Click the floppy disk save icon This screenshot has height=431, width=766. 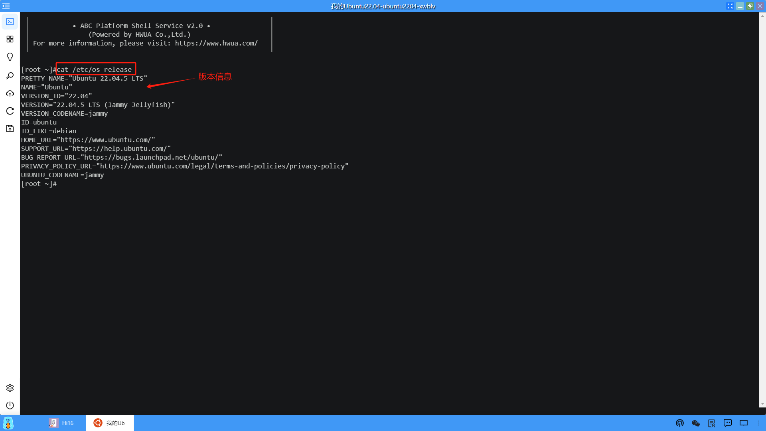click(x=10, y=129)
